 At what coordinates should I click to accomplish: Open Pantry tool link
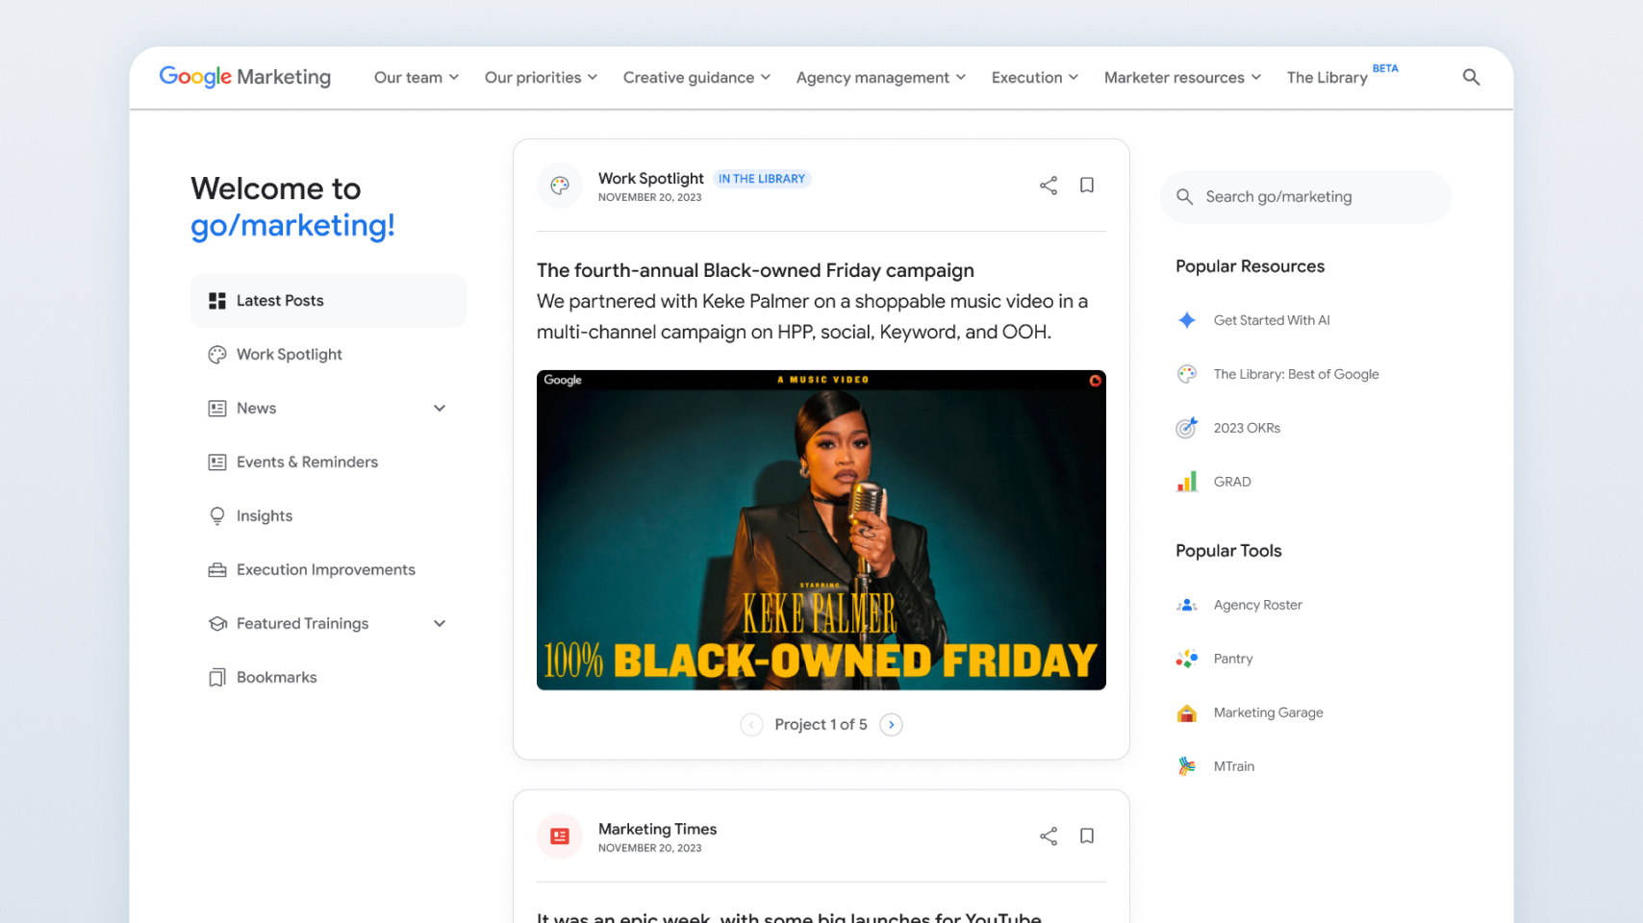point(1233,659)
